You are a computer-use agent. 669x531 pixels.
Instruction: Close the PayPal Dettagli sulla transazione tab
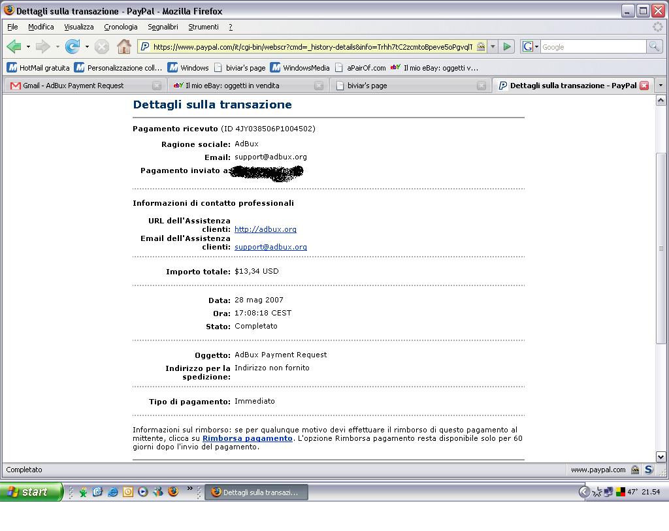click(x=644, y=86)
